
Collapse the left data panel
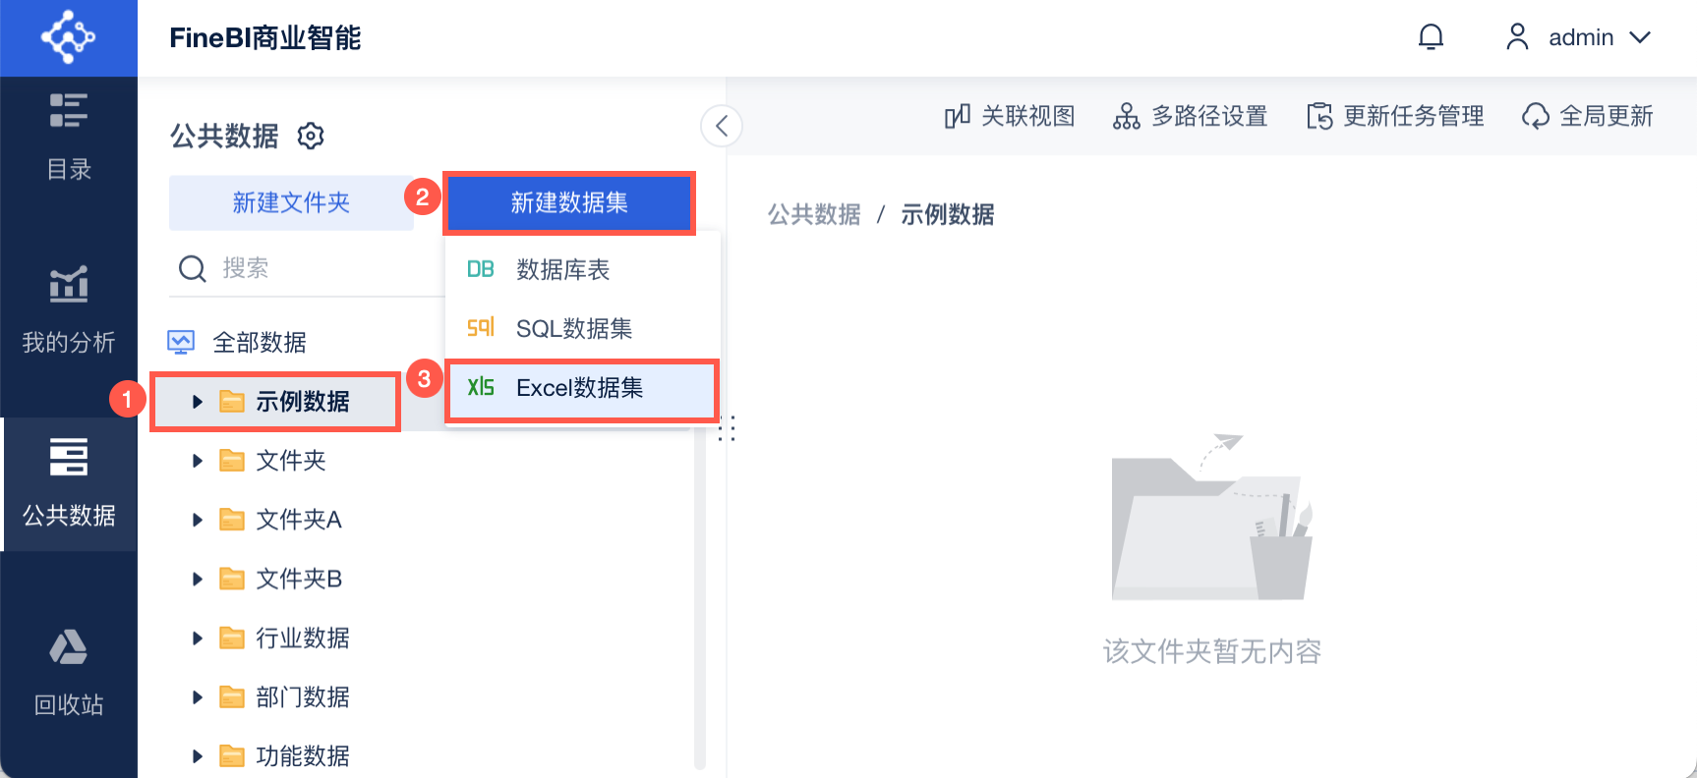pyautogui.click(x=722, y=126)
